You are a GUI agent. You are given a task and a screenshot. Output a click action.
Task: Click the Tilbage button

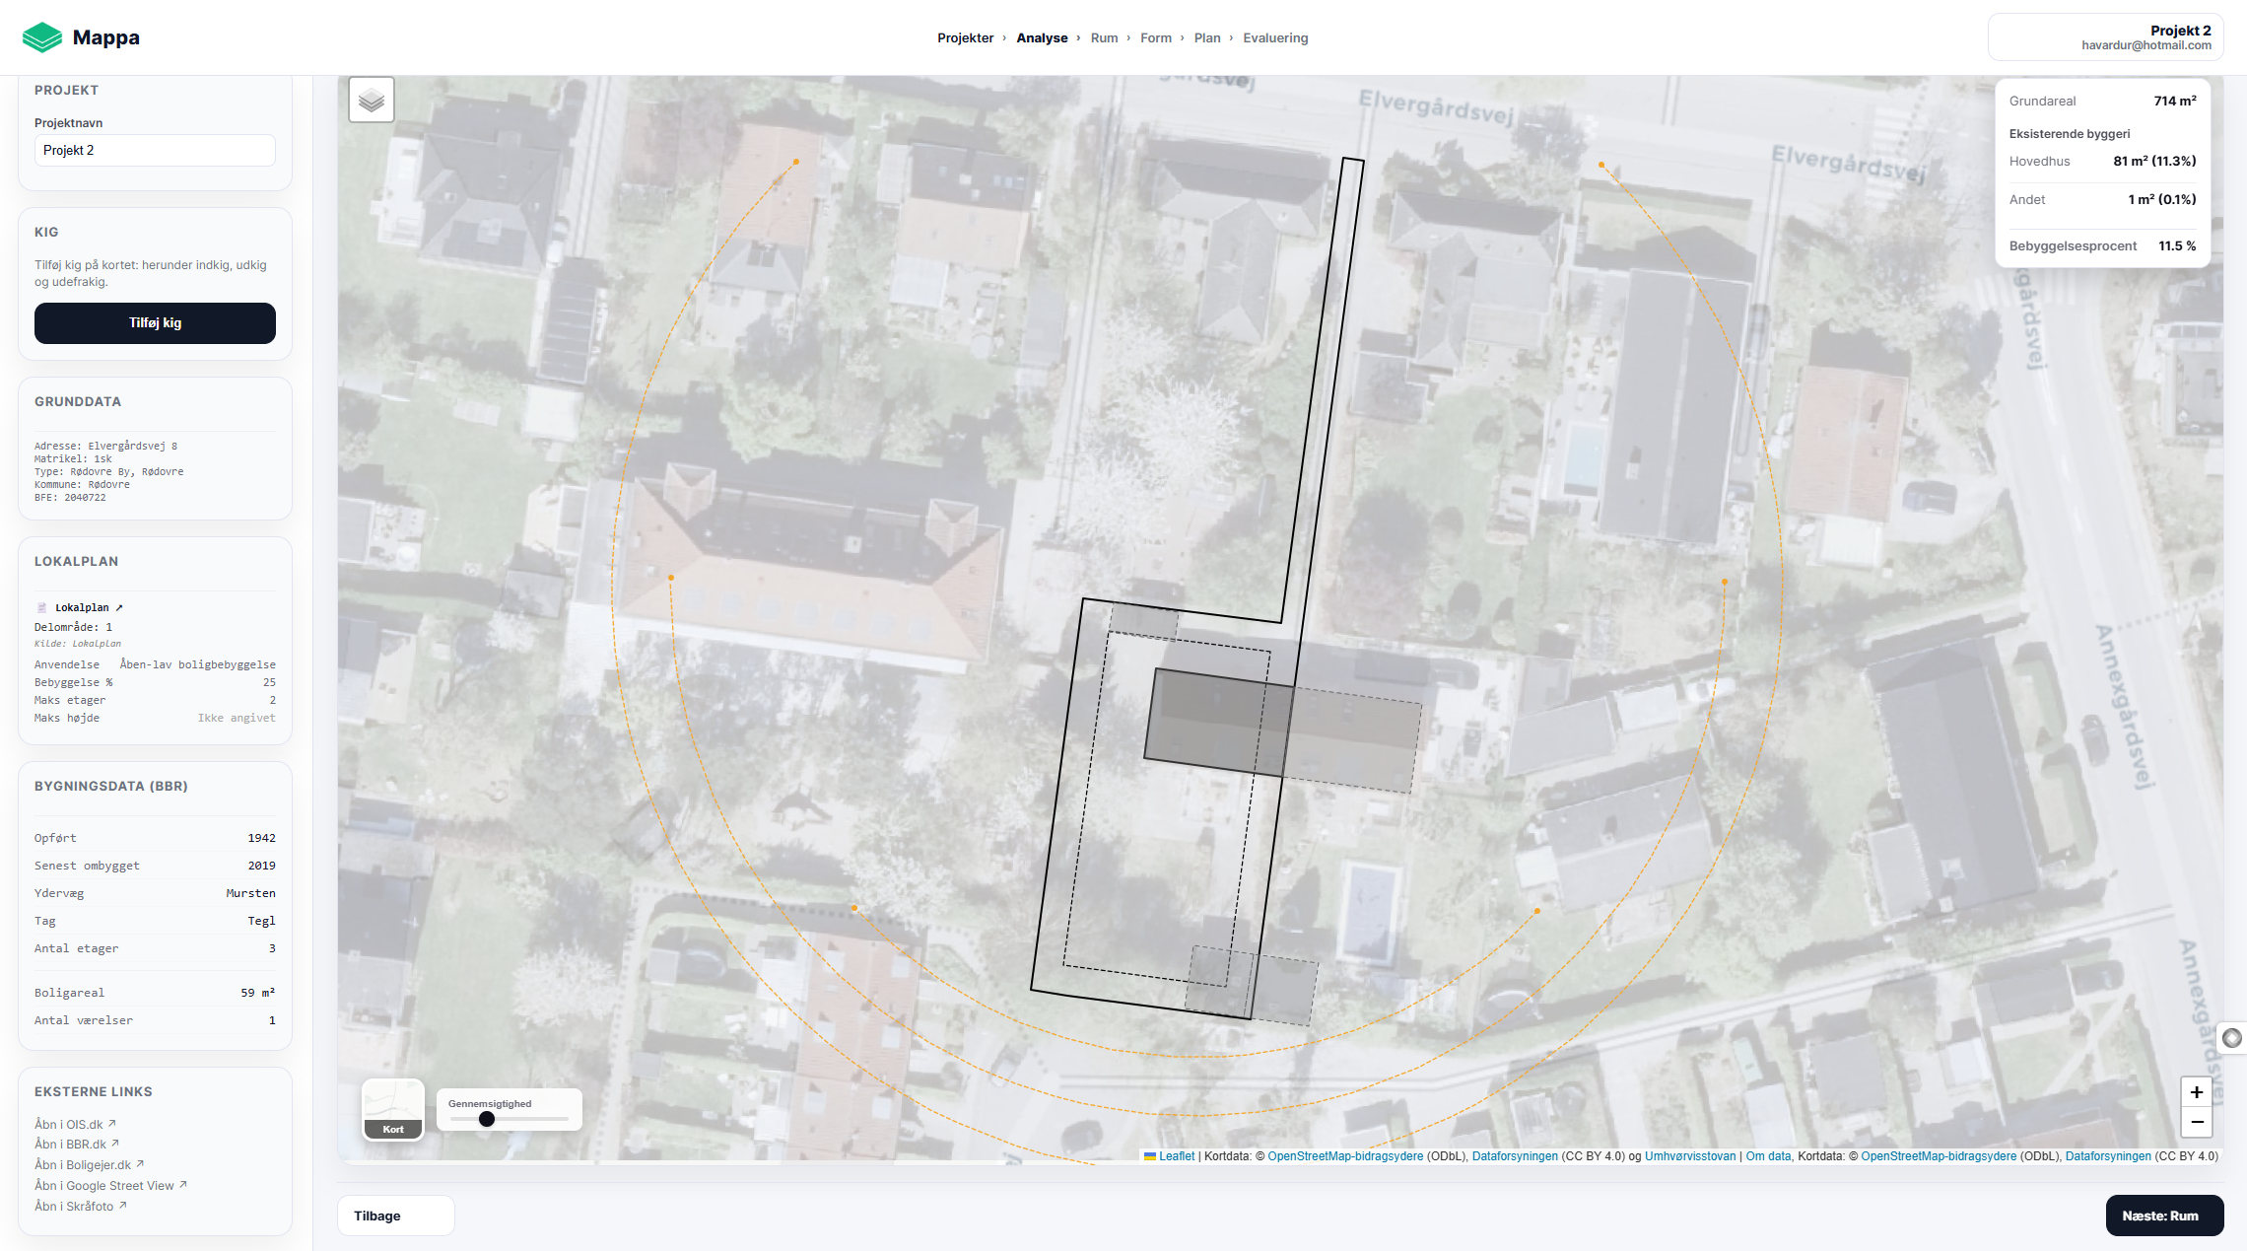click(395, 1216)
